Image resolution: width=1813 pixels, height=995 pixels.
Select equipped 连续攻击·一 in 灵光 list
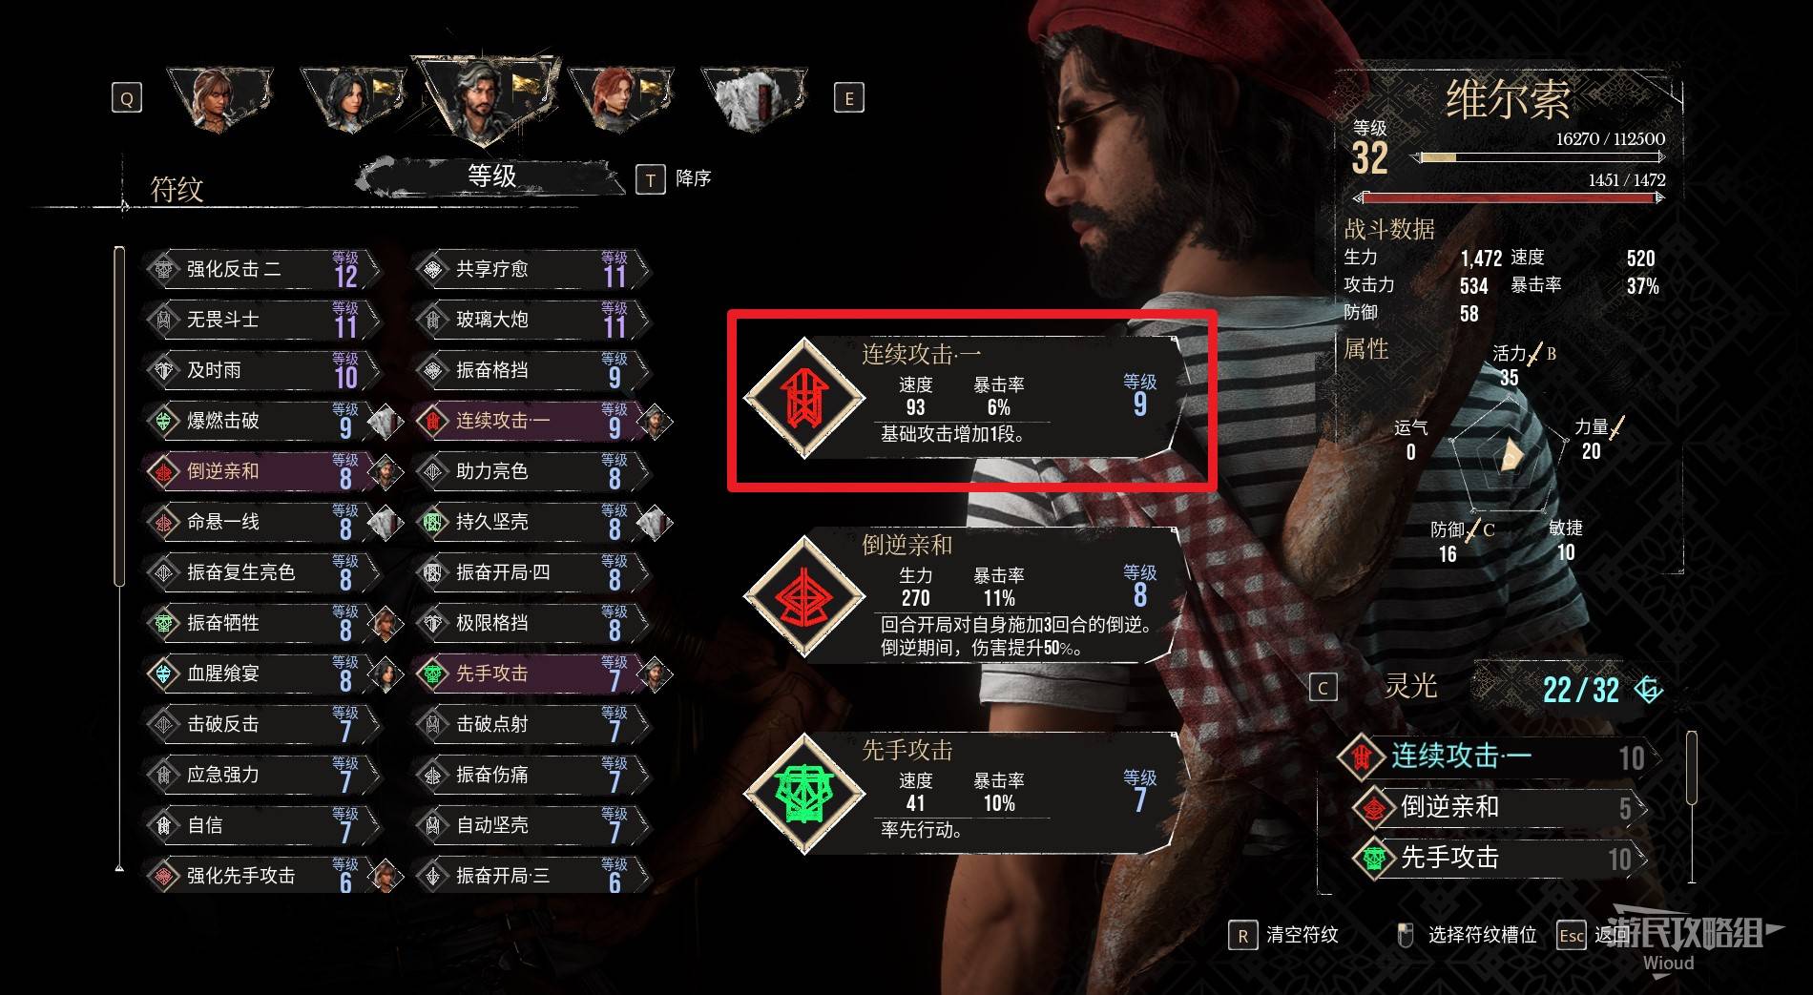1500,757
